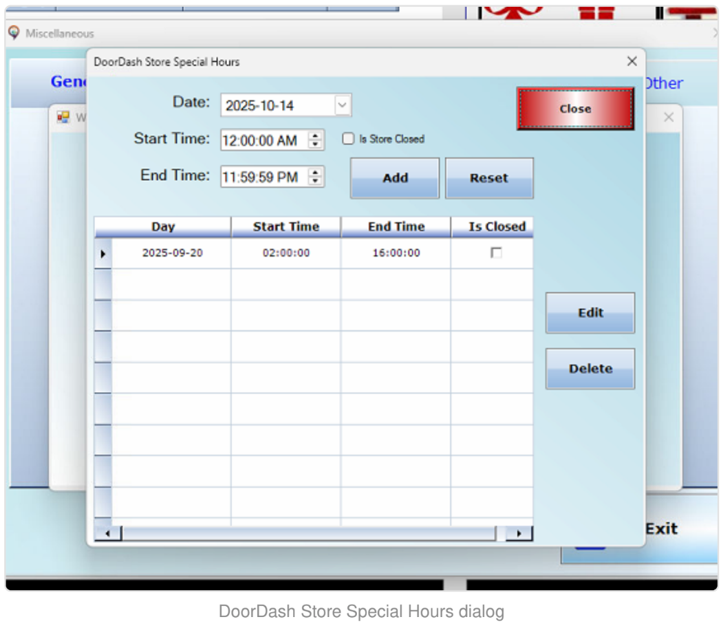Click the grid's right scroll arrow
This screenshot has width=723, height=626.
[519, 533]
